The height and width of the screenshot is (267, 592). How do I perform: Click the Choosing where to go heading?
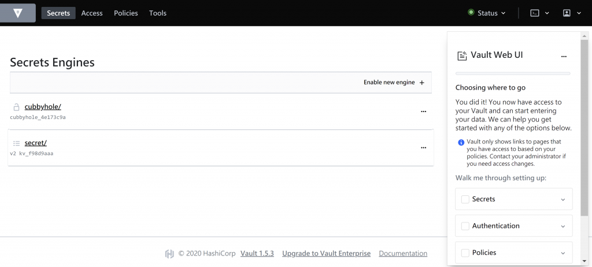click(490, 88)
